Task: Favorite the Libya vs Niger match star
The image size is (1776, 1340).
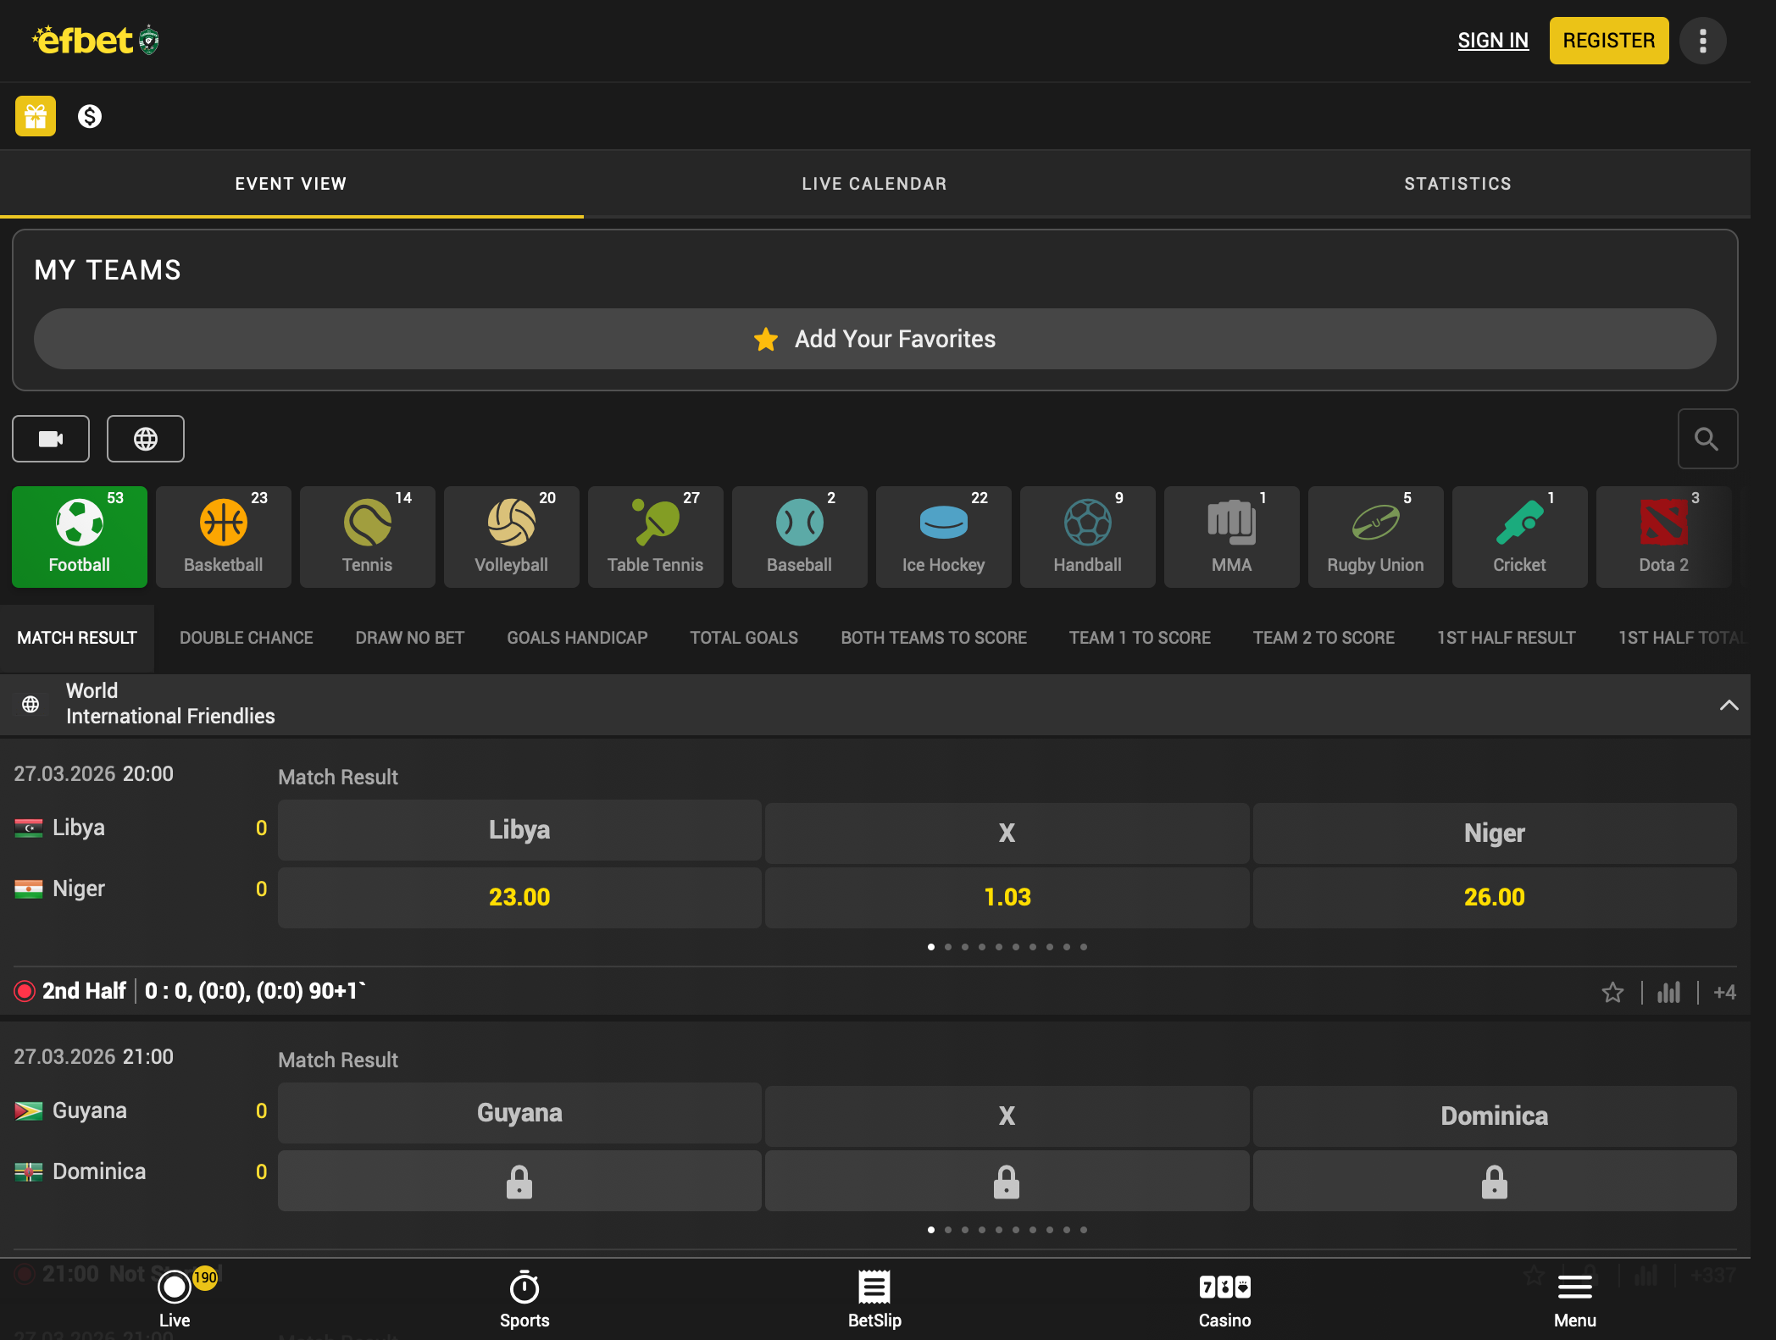Action: [1612, 992]
